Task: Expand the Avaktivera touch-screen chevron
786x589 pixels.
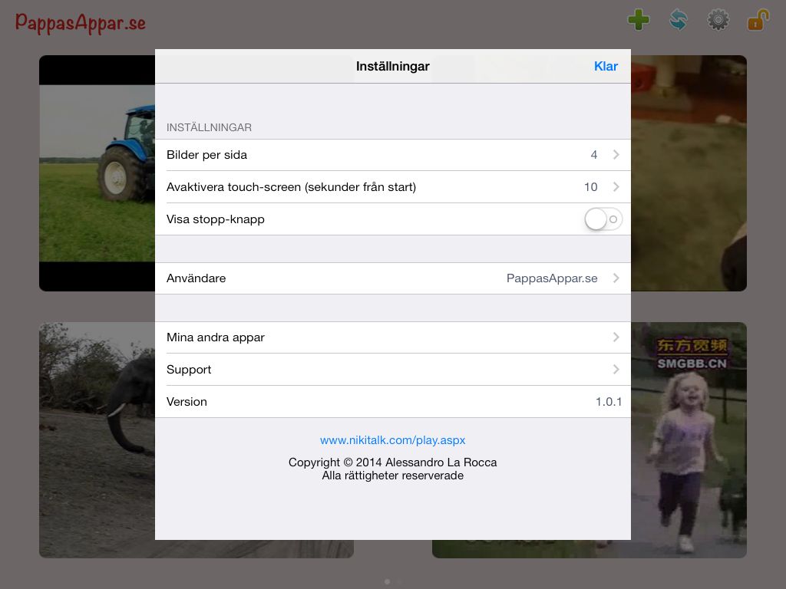Action: click(616, 187)
